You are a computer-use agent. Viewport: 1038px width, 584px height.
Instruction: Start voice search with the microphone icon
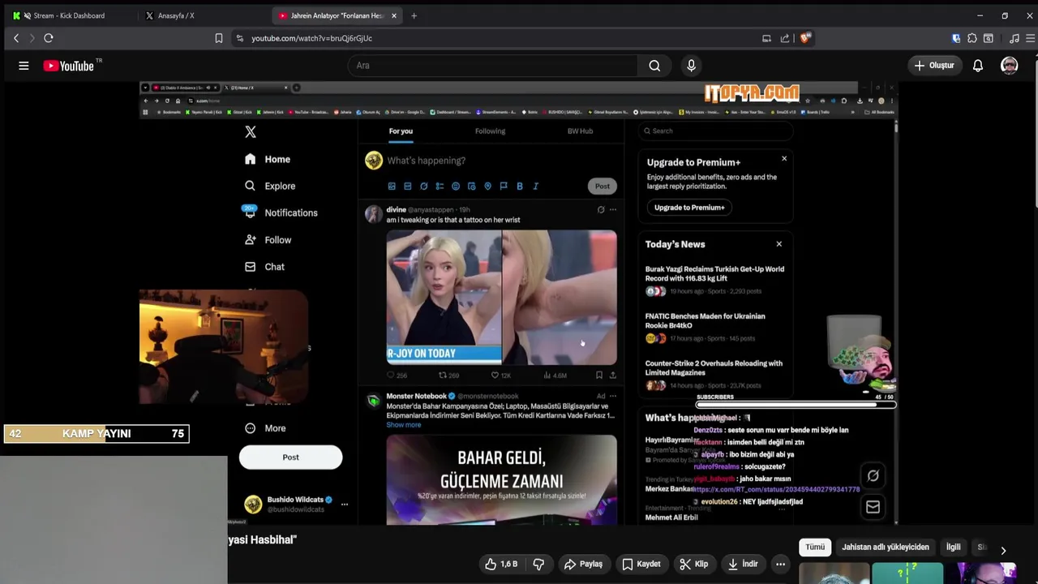click(691, 66)
